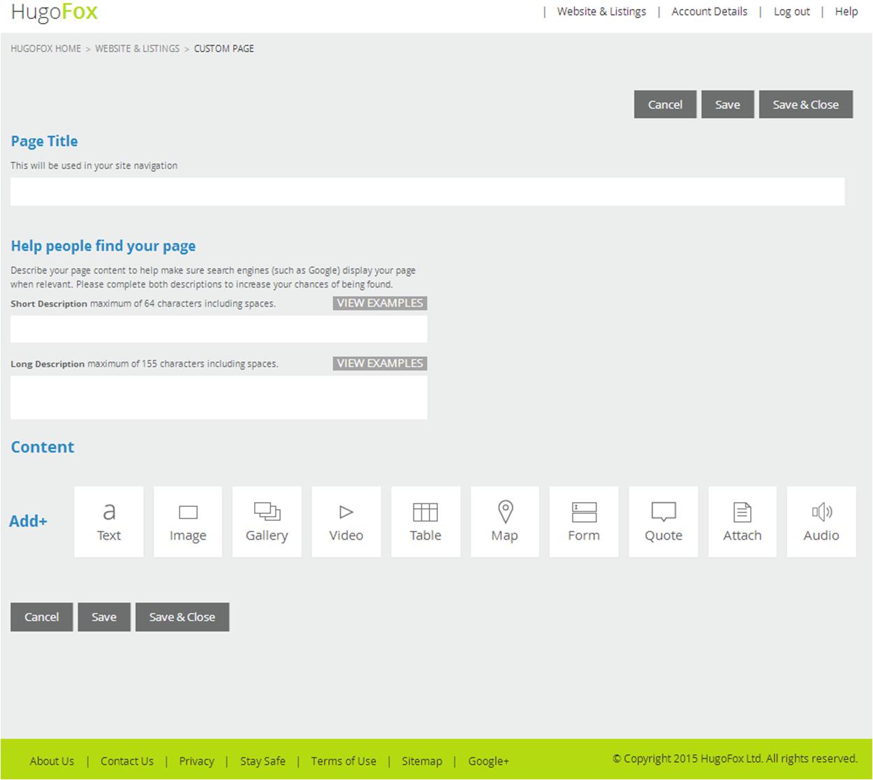Add a Video element to the page
This screenshot has height=780, width=873.
346,521
